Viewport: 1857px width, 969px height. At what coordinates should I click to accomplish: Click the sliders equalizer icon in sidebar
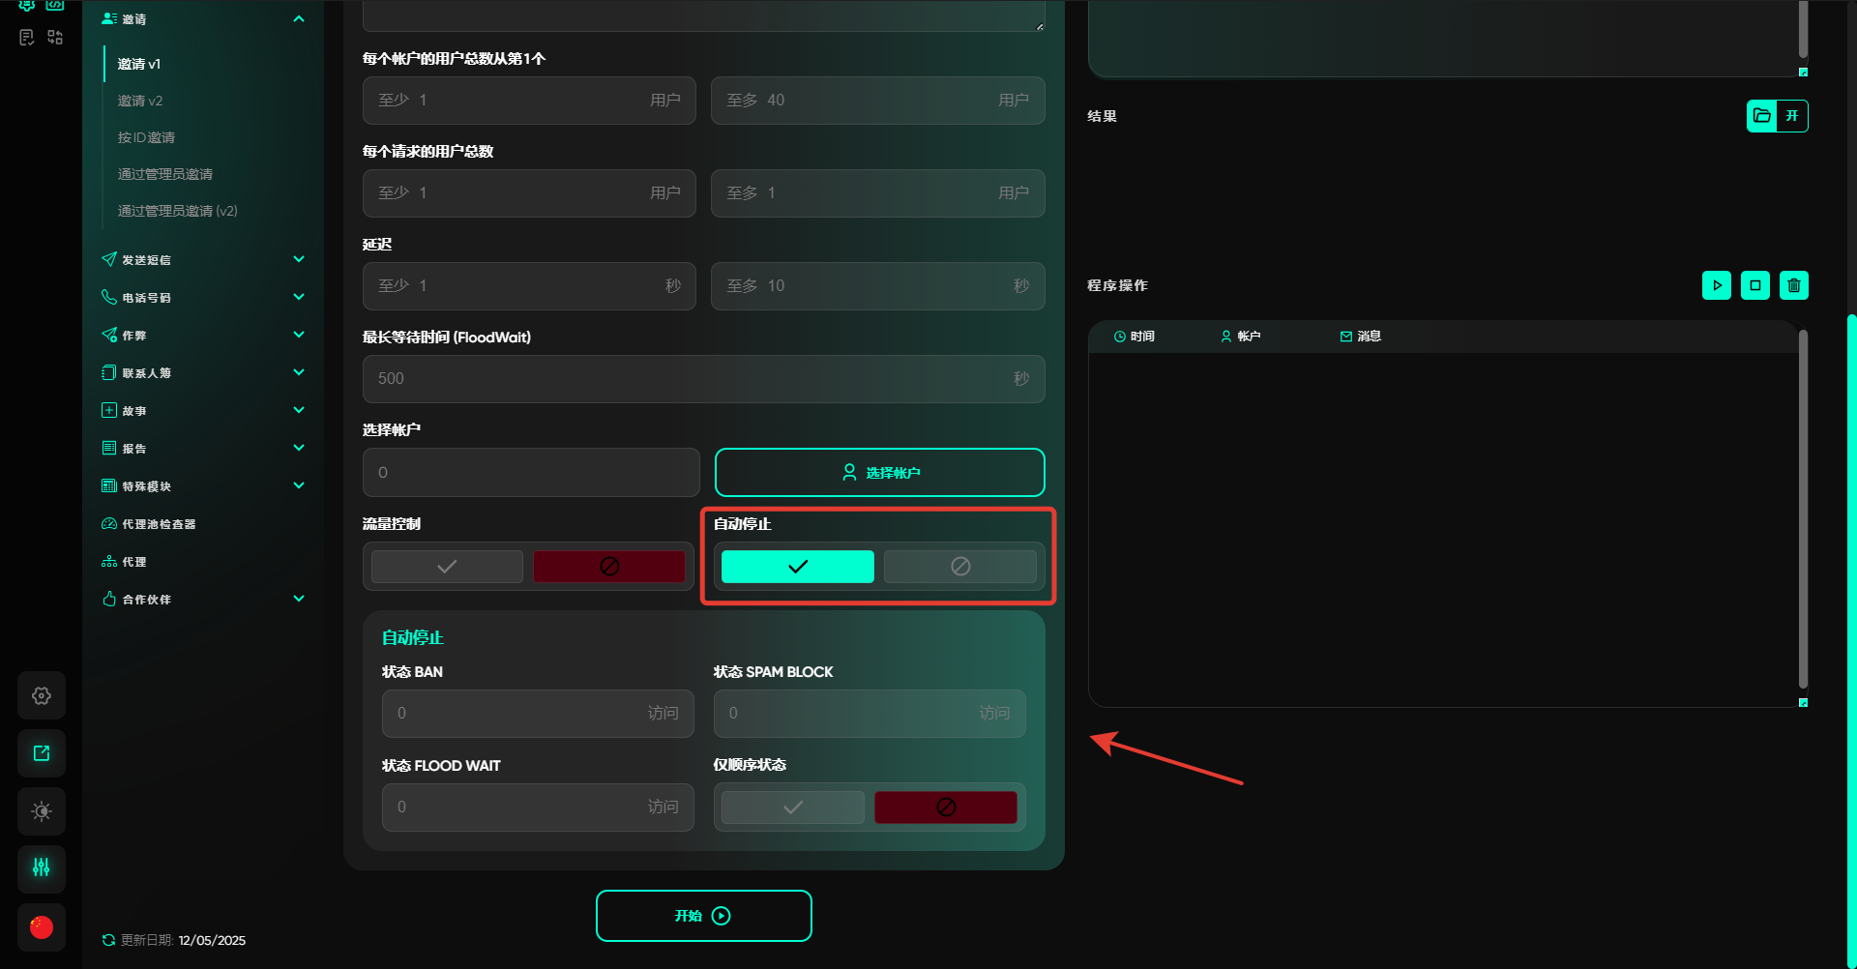click(x=42, y=867)
